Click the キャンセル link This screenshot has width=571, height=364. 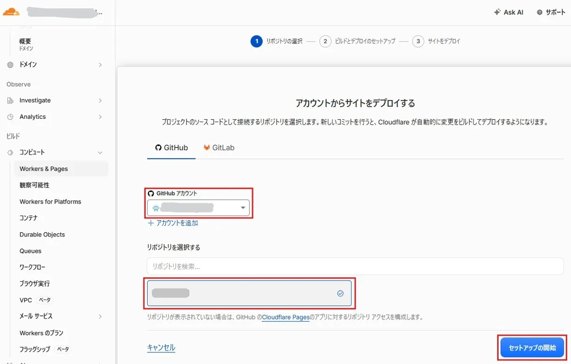point(161,348)
